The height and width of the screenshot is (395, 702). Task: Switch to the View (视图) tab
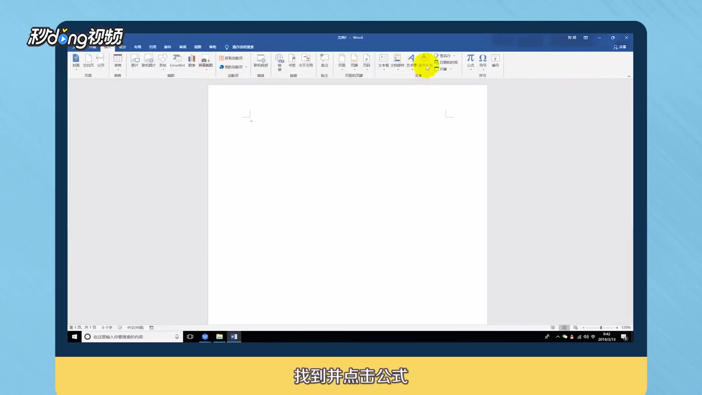[x=197, y=47]
